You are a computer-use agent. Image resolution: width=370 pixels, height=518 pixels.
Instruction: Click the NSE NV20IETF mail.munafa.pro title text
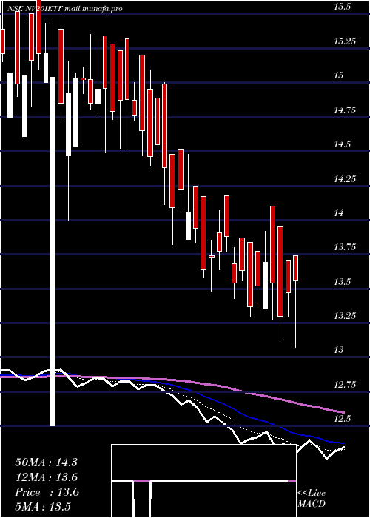pos(65,9)
